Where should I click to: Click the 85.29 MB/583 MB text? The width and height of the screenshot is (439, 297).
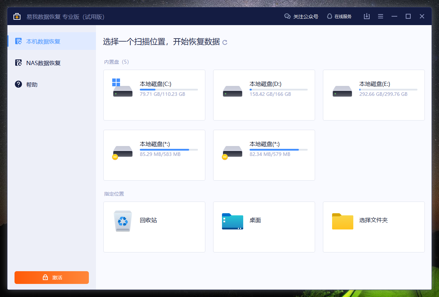click(160, 154)
